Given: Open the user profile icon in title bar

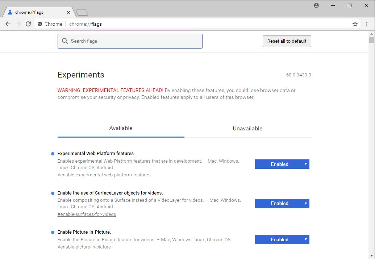Looking at the screenshot, I should coord(316,5).
